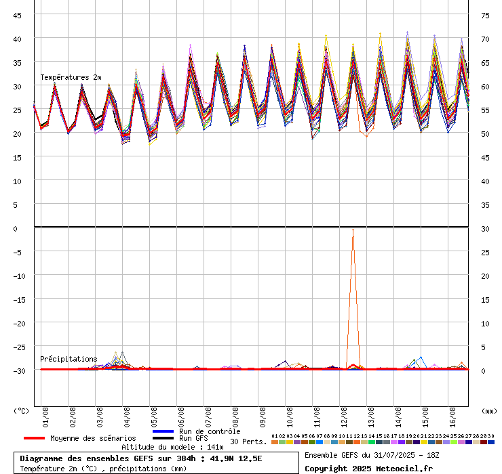Viewport: 502px width, 474px height.
Task: Click the 'Précipitations' chart label
Action: point(69,359)
